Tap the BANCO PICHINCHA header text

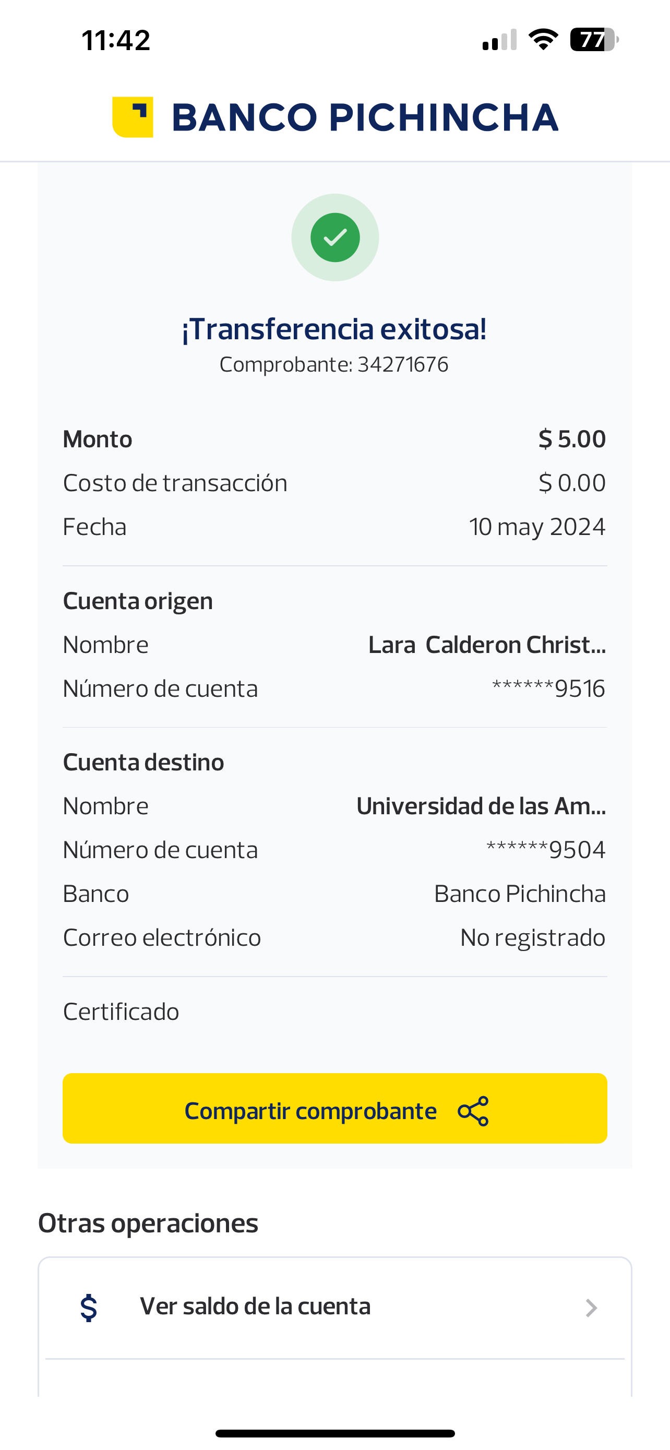tap(365, 117)
